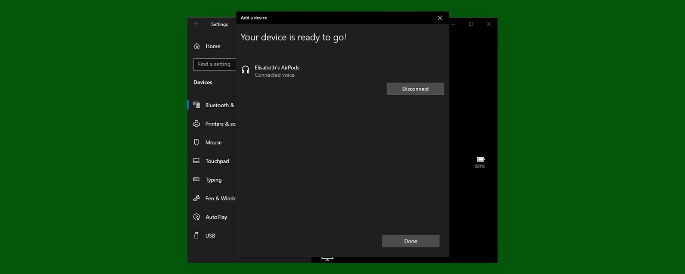Click the Home house icon
Viewport: 685px width, 274px height.
tap(197, 46)
